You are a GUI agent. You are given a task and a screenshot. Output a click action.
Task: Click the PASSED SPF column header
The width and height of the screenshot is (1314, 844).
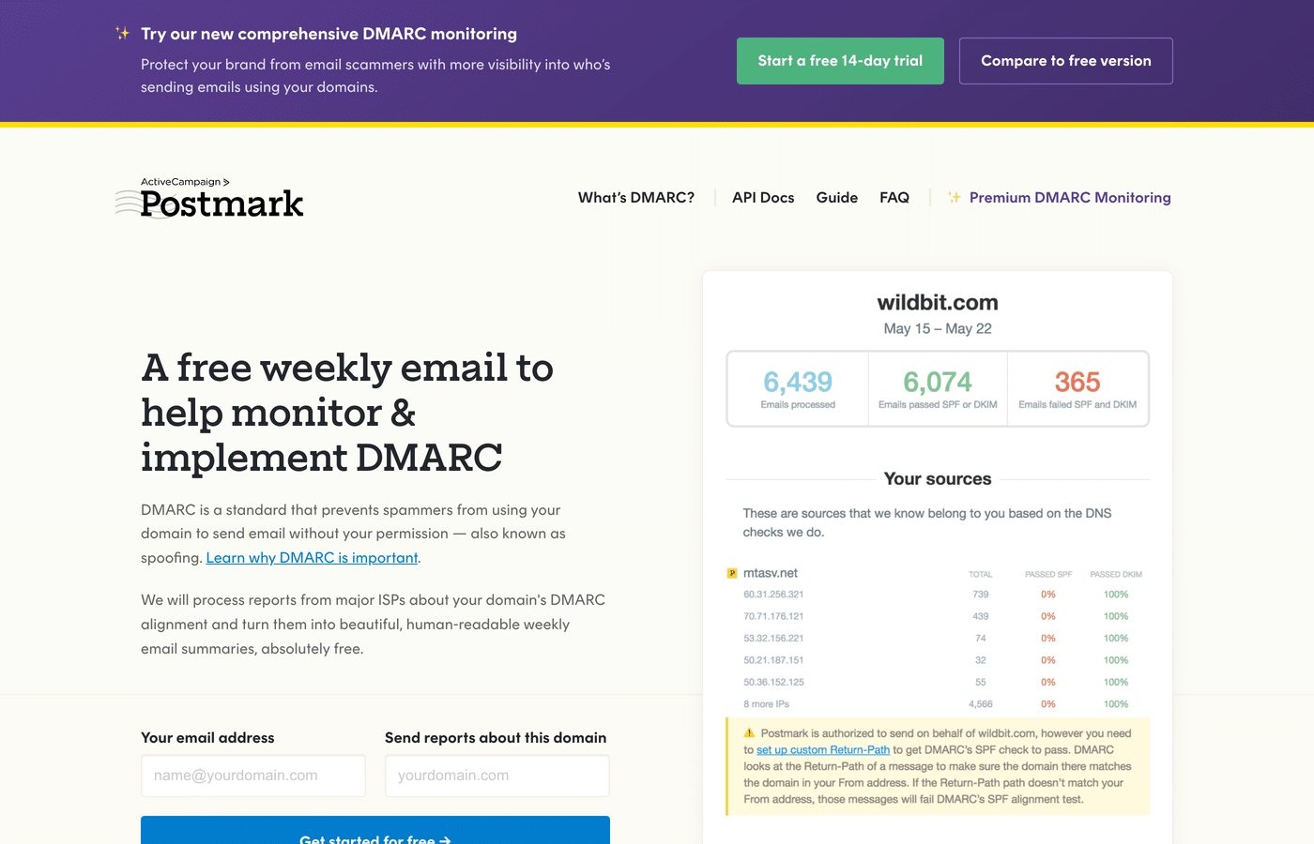tap(1048, 574)
